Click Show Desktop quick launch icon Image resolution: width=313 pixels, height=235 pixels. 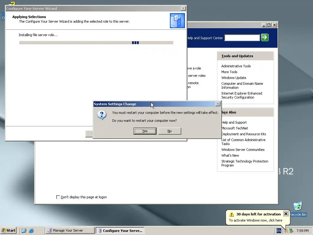[24, 231]
